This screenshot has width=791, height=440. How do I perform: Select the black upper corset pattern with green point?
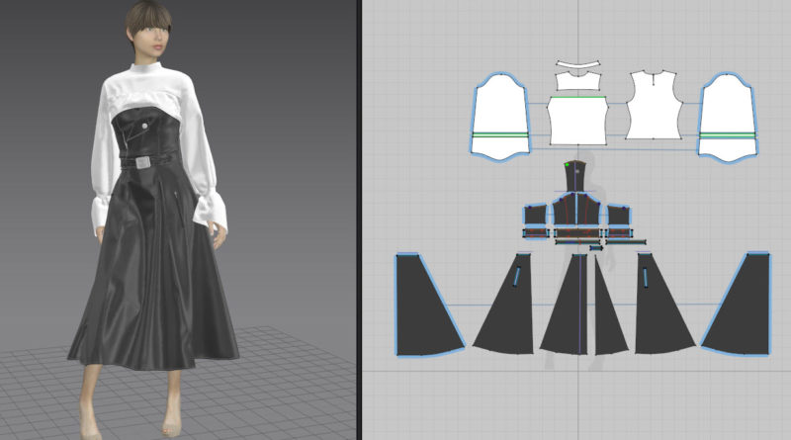coord(574,177)
